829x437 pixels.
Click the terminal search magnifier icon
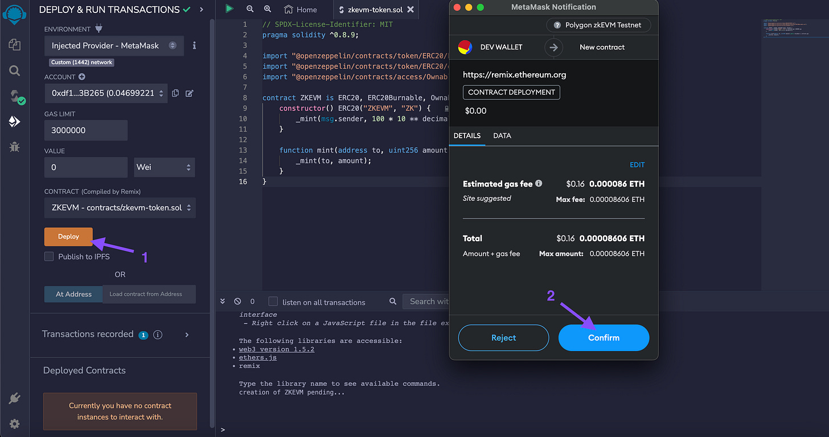[x=393, y=302]
